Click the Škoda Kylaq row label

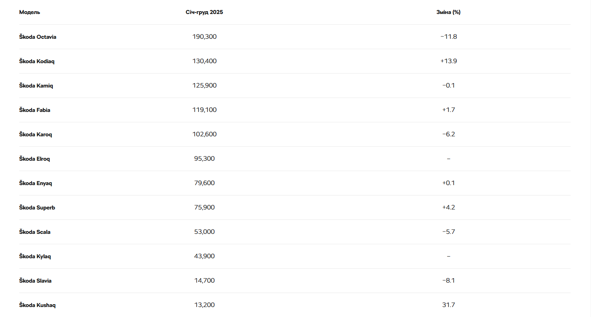click(35, 256)
